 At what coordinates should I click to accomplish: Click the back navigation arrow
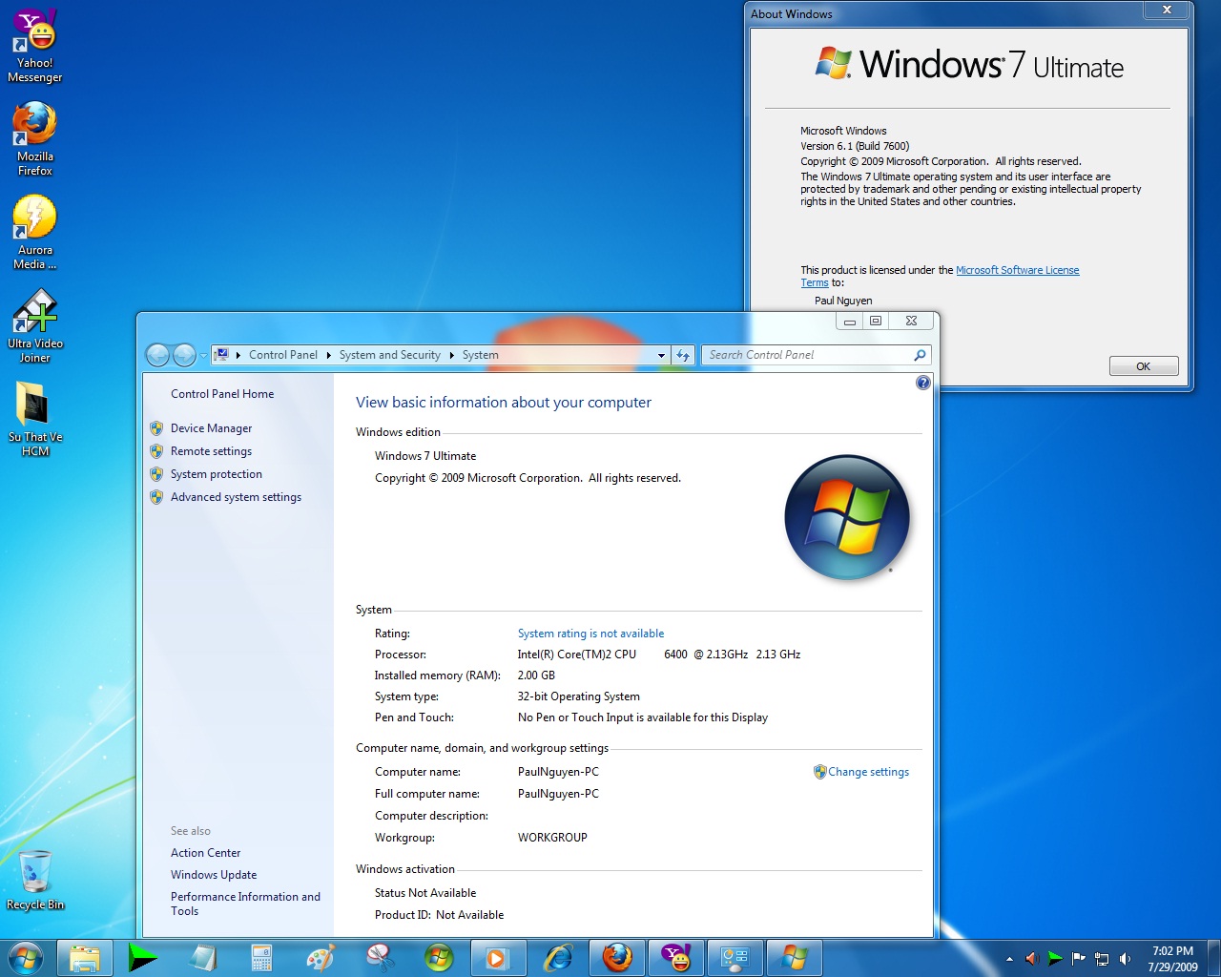click(157, 355)
